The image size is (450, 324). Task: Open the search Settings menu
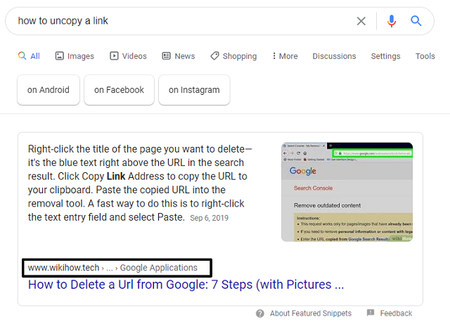click(x=385, y=56)
